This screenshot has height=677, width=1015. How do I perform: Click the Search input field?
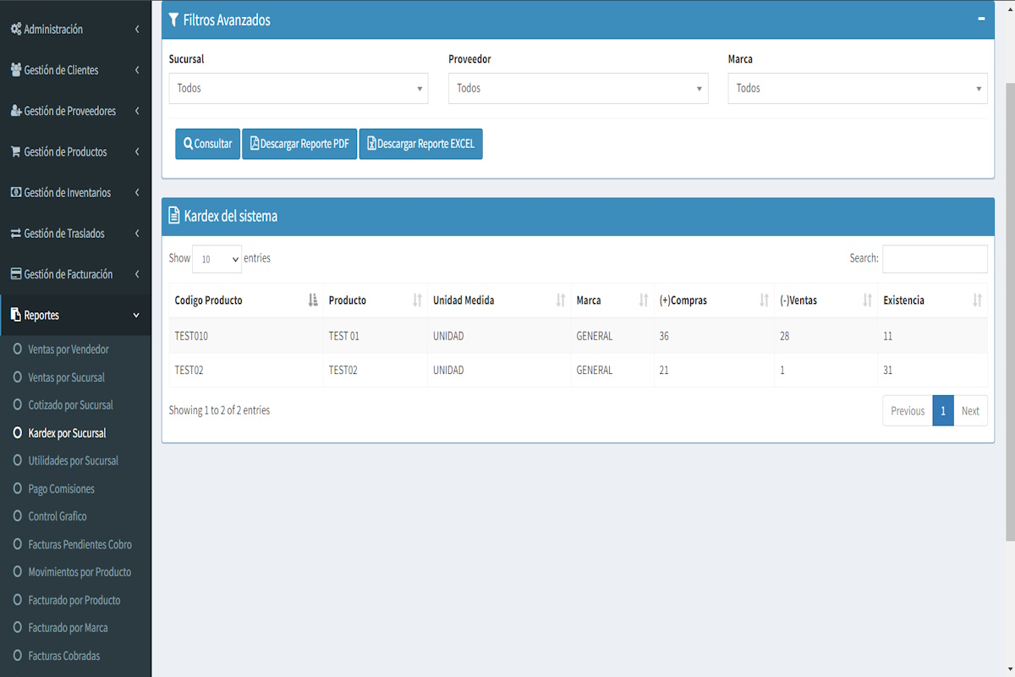[x=934, y=259]
